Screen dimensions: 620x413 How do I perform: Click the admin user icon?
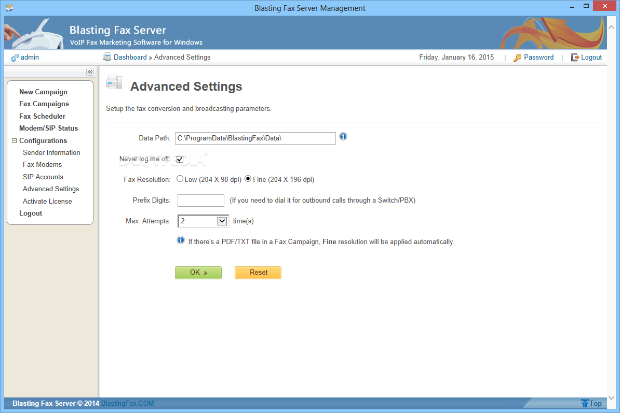15,58
